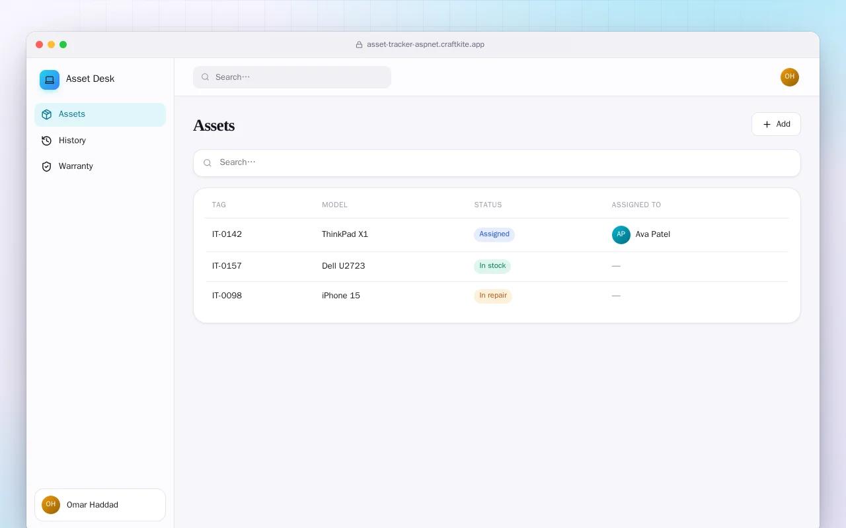The image size is (846, 528).
Task: Click the TAG column header
Action: pyautogui.click(x=219, y=205)
